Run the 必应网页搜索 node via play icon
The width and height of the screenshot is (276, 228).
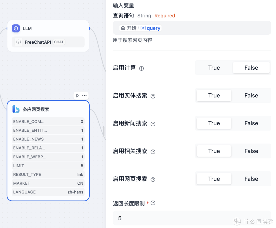click(x=77, y=95)
